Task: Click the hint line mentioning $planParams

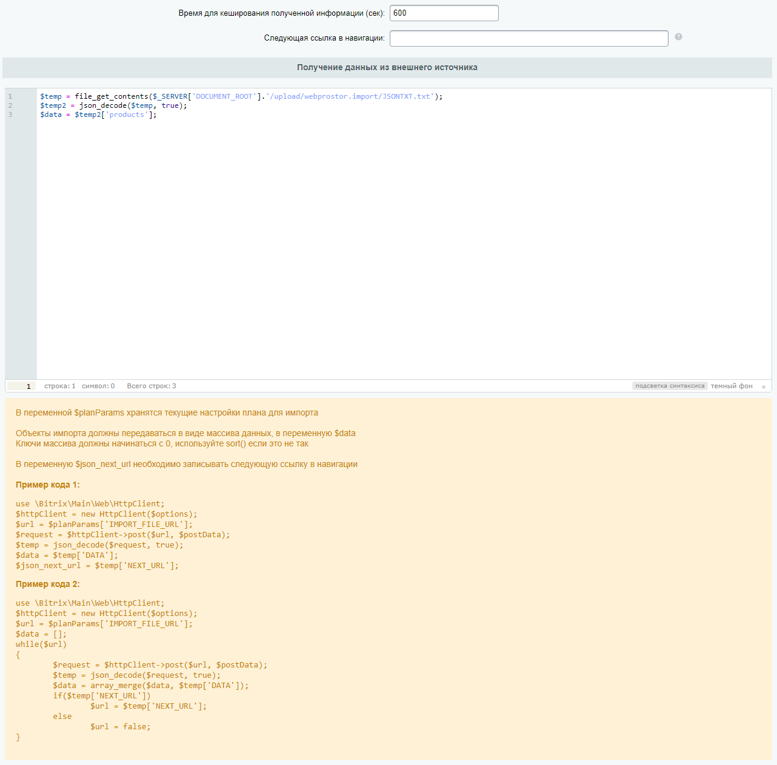Action: coord(167,412)
